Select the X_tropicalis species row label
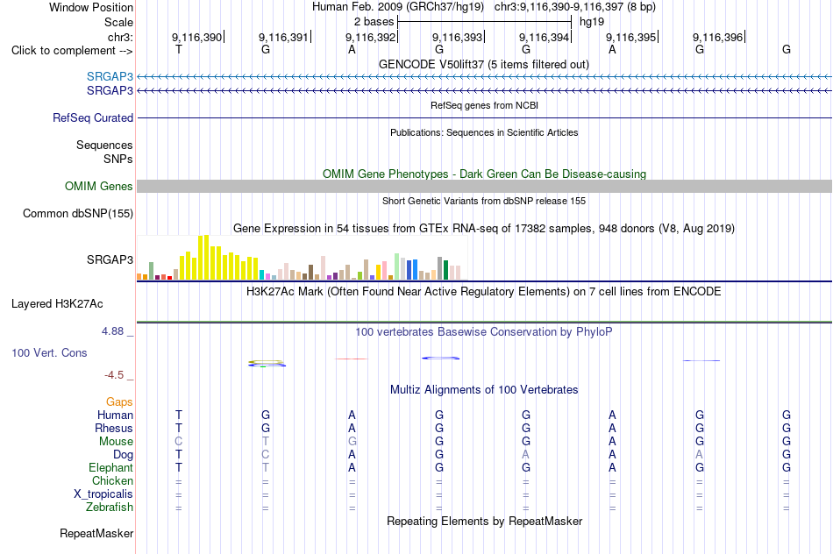This screenshot has height=554, width=833. 103,494
